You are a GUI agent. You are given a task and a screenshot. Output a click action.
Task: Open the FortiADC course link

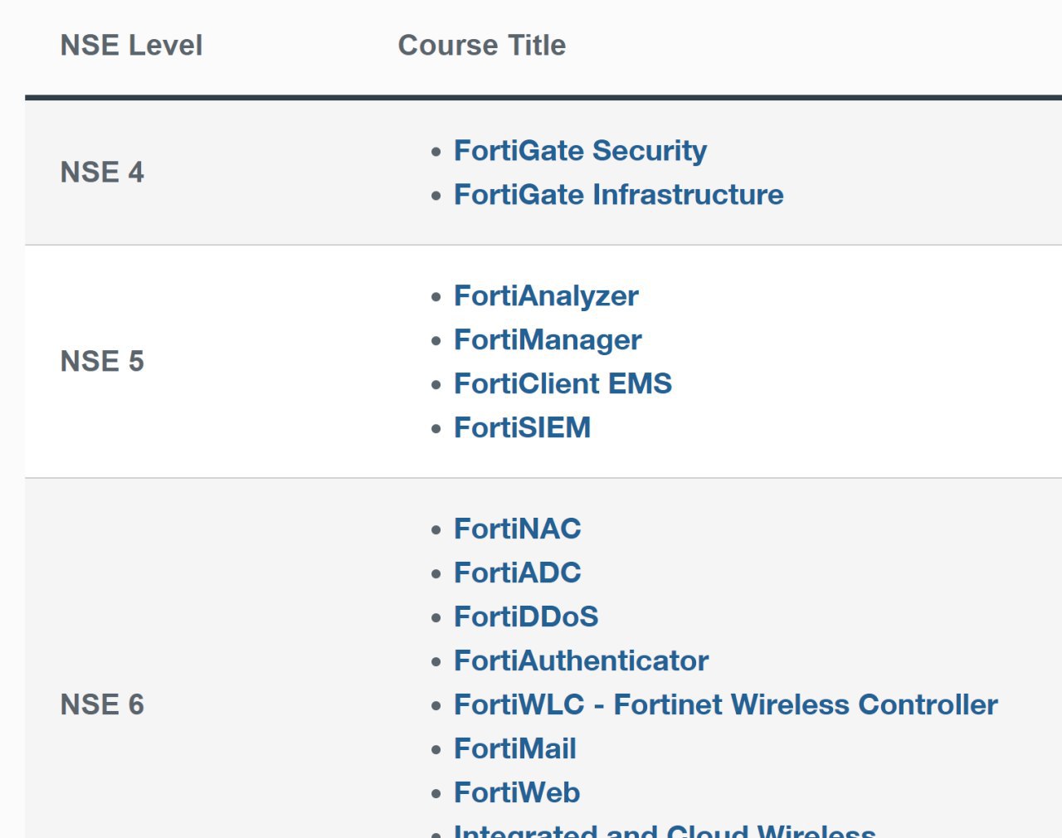[x=517, y=573]
